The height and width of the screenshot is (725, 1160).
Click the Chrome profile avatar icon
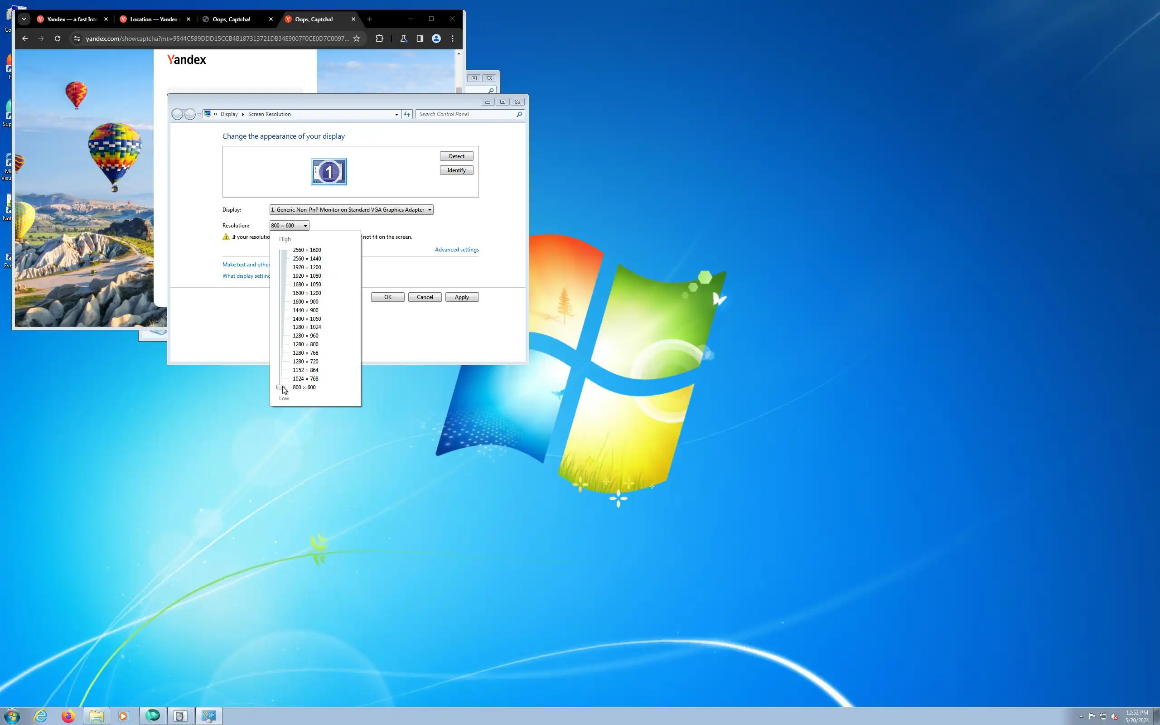coord(436,39)
